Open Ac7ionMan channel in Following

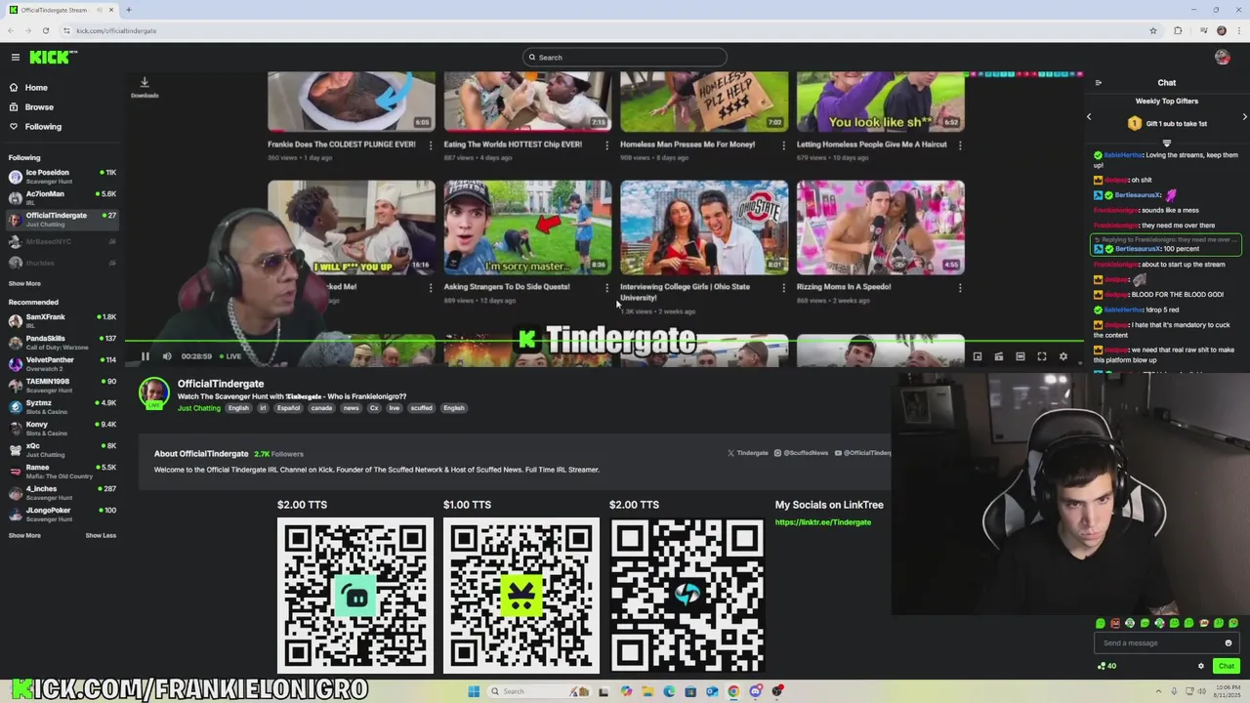point(62,198)
